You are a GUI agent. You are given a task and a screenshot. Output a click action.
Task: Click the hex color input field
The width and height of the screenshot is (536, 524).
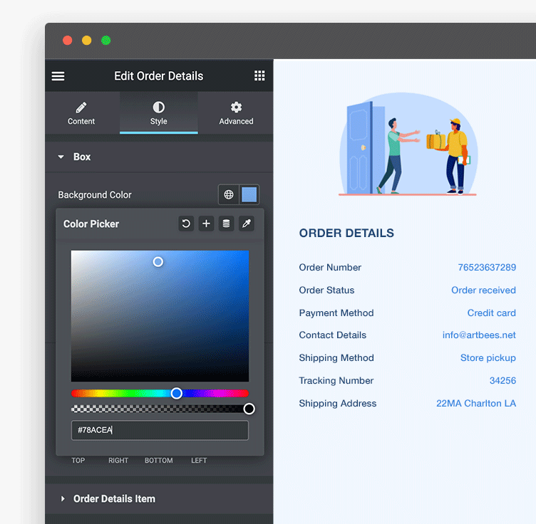160,430
